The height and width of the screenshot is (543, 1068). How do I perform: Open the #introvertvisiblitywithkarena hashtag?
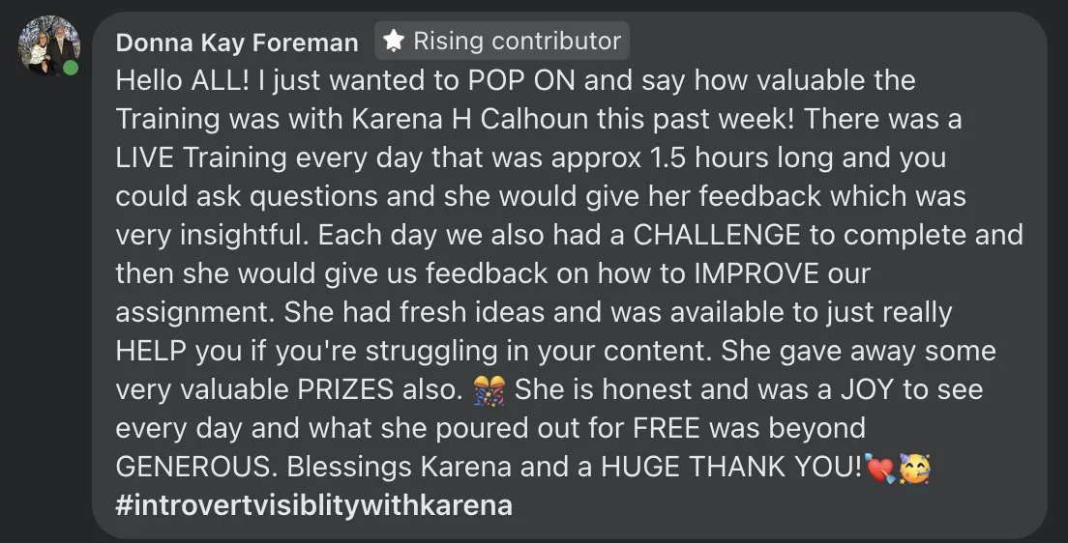[x=313, y=505]
